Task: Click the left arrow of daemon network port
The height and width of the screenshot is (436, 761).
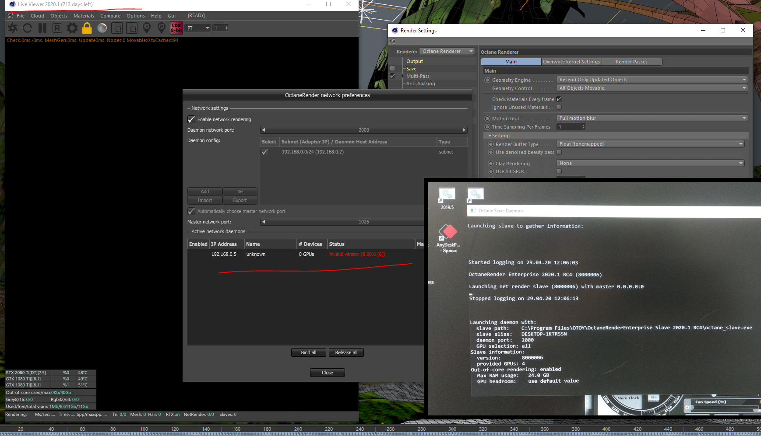Action: click(x=264, y=130)
